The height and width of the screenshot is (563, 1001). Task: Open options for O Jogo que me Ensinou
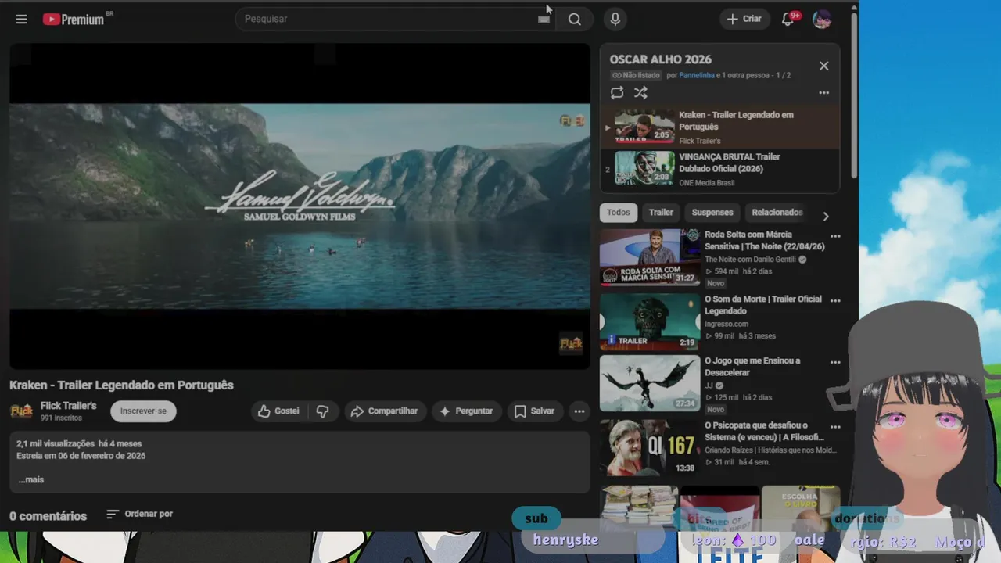coord(835,362)
